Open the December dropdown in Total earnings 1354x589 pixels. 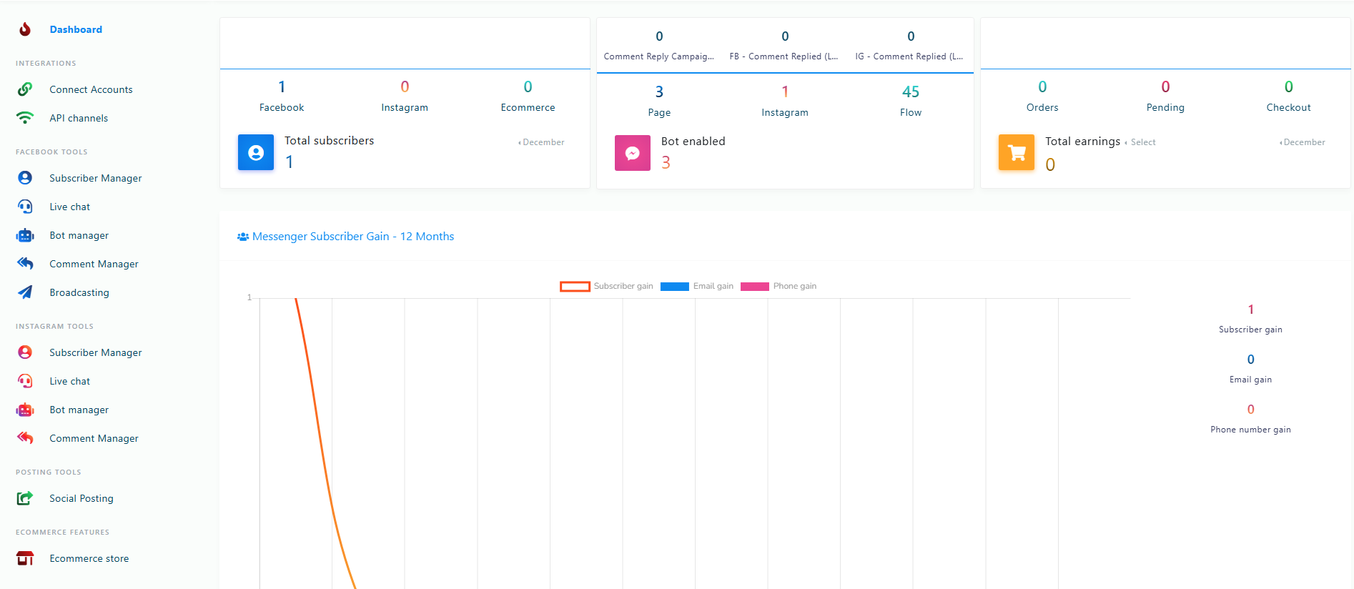[1302, 142]
